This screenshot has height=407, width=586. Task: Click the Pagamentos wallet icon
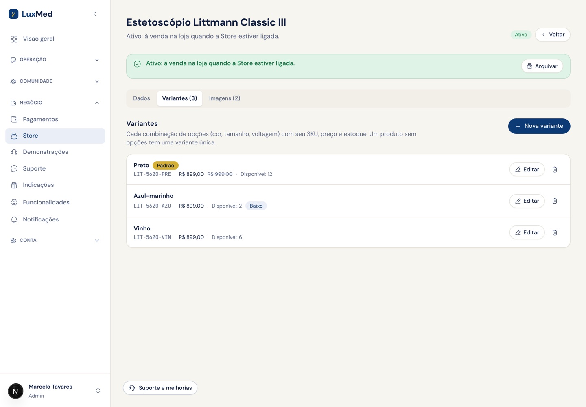pos(14,120)
